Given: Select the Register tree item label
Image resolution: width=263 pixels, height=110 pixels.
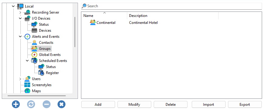Looking at the screenshot, I should [52, 73].
